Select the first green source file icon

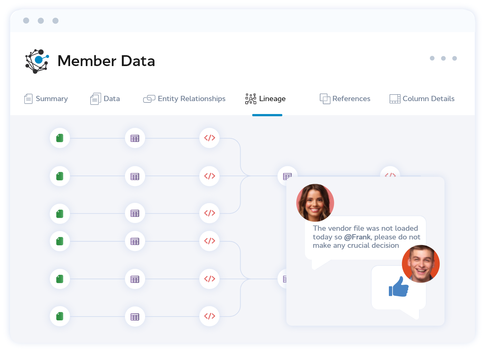[x=60, y=138]
